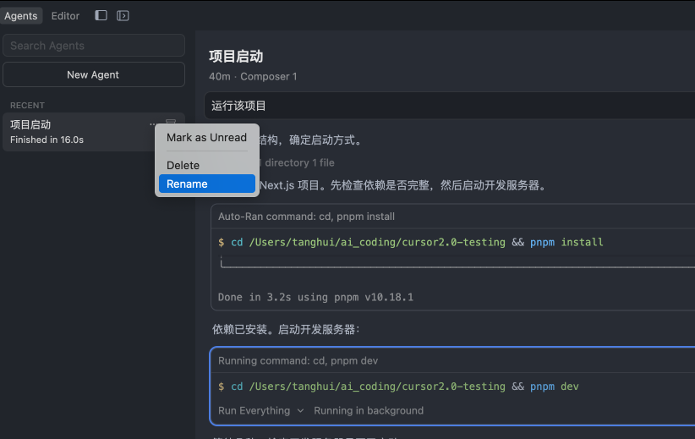695x439 pixels.
Task: Focus the Search Agents field
Action: 93,46
